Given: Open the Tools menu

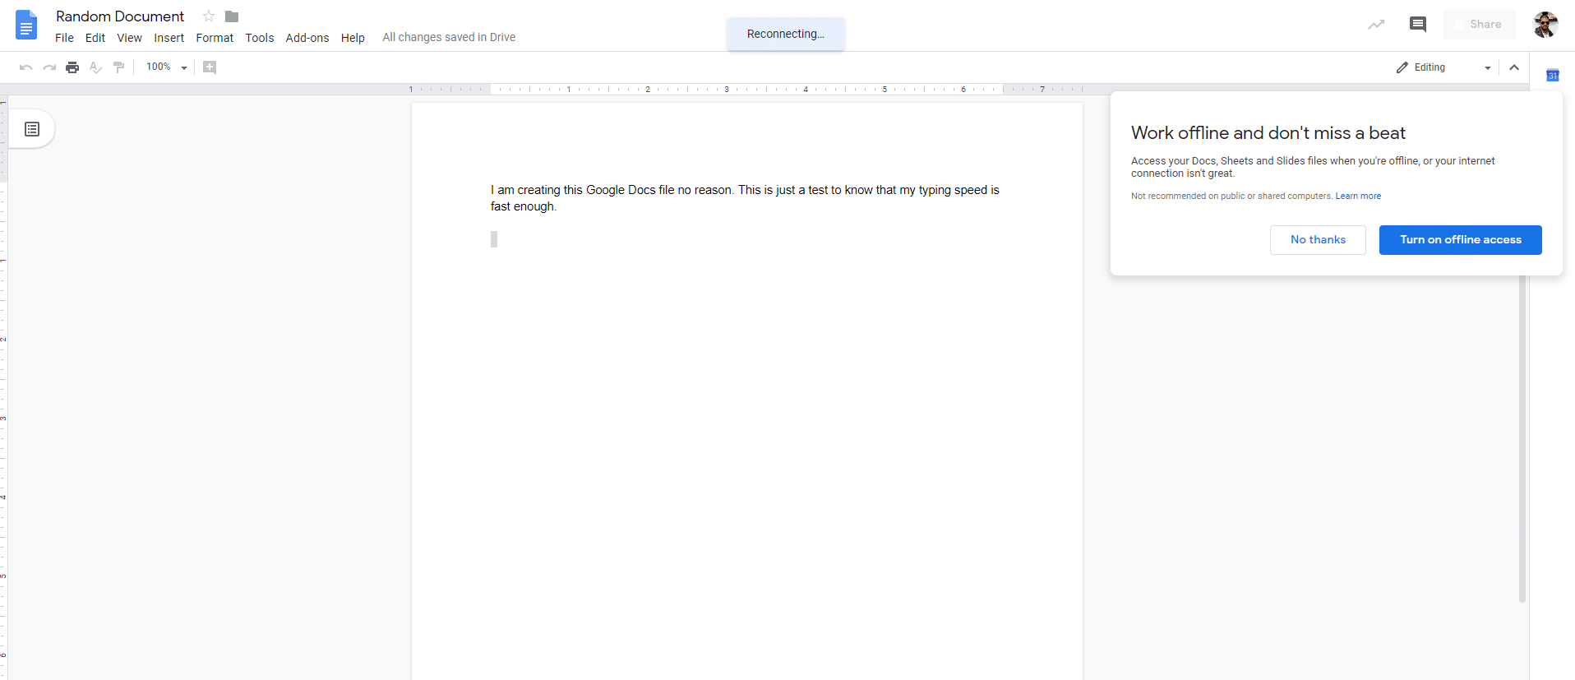Looking at the screenshot, I should point(260,38).
